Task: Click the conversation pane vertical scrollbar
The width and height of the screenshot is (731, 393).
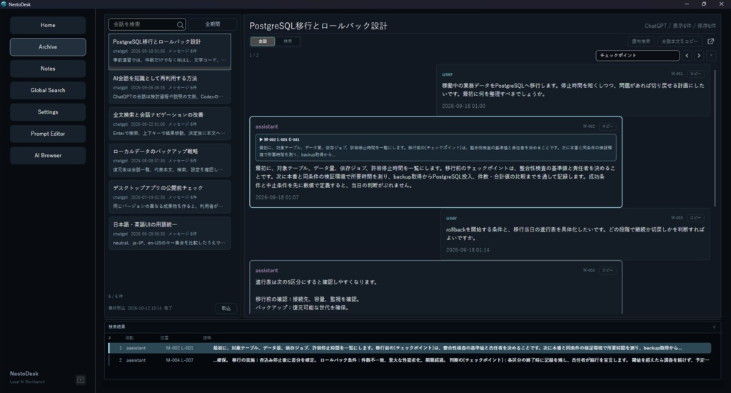Action: (715, 138)
